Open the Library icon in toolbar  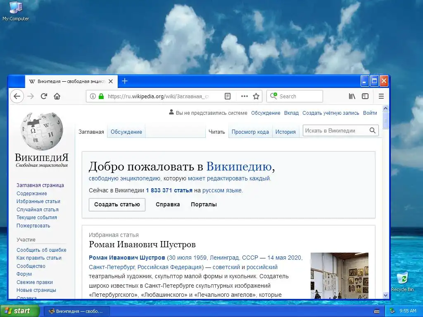pyautogui.click(x=352, y=96)
